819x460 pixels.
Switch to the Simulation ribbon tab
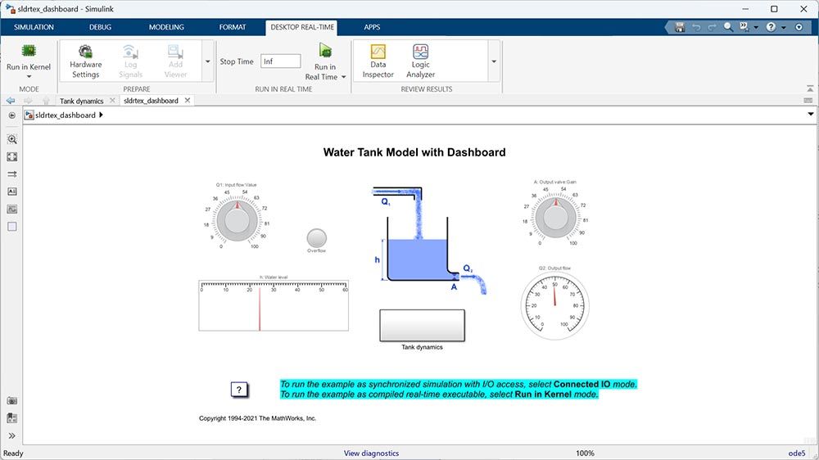34,27
